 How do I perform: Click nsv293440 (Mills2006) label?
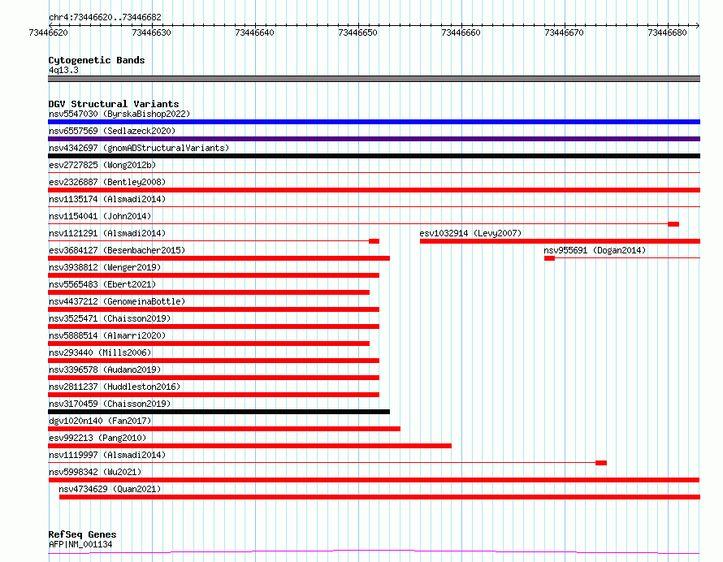click(x=100, y=352)
